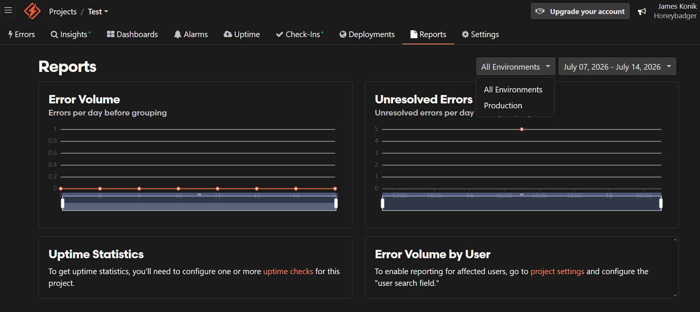Viewport: 700px width, 312px height.
Task: Open the Errors tab label
Action: (25, 34)
